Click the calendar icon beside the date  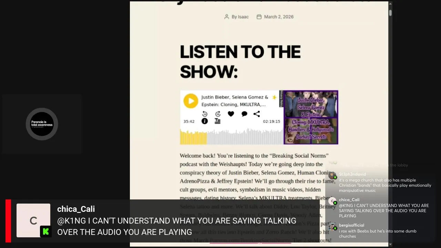point(259,17)
